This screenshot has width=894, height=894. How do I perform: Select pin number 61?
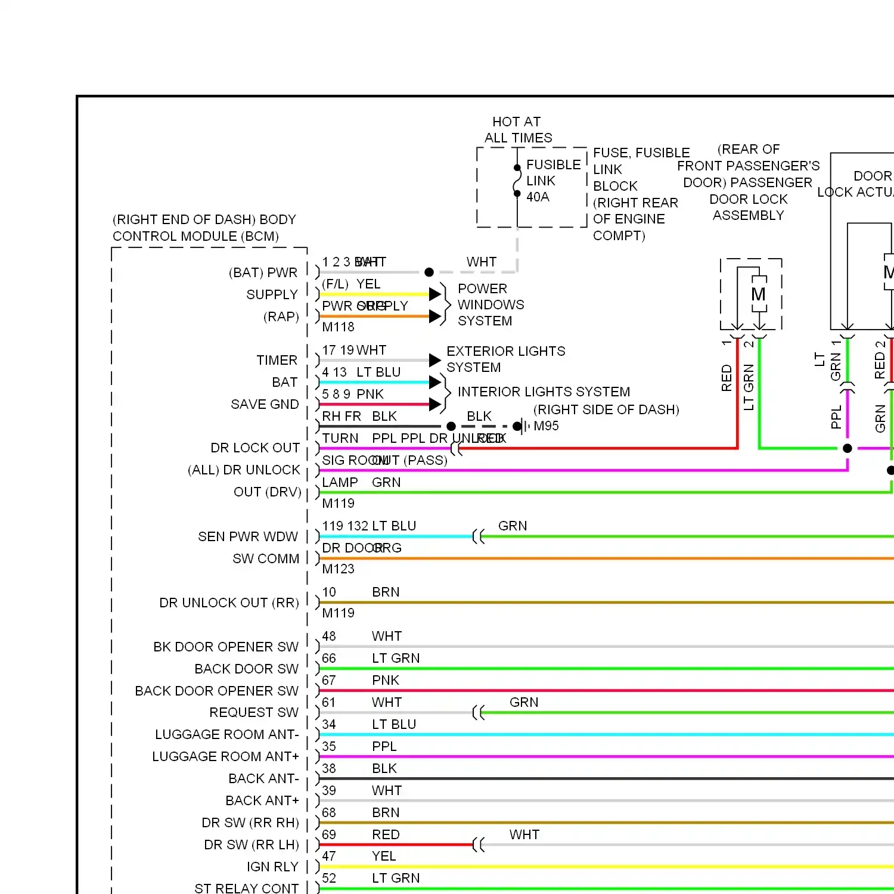(x=329, y=702)
